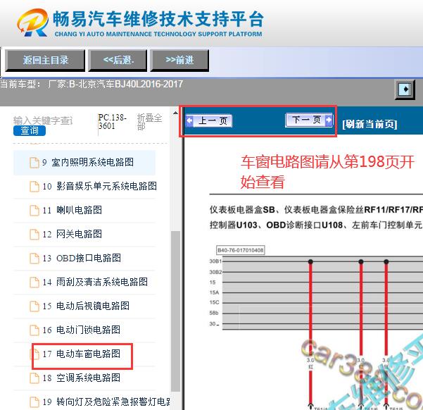Click the 30B1 power rail label
Screen dimensions: 423x410
pyautogui.click(x=215, y=261)
